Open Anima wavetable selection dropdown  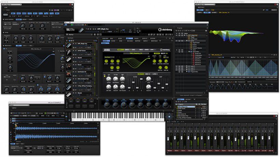(137, 53)
